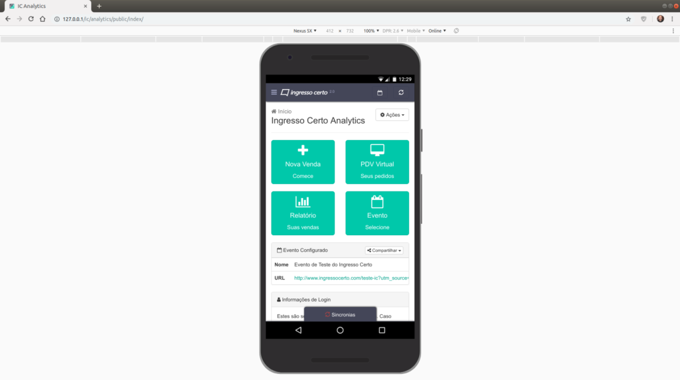Image resolution: width=680 pixels, height=380 pixels.
Task: Open the Chrome profile avatar
Action: (x=661, y=19)
